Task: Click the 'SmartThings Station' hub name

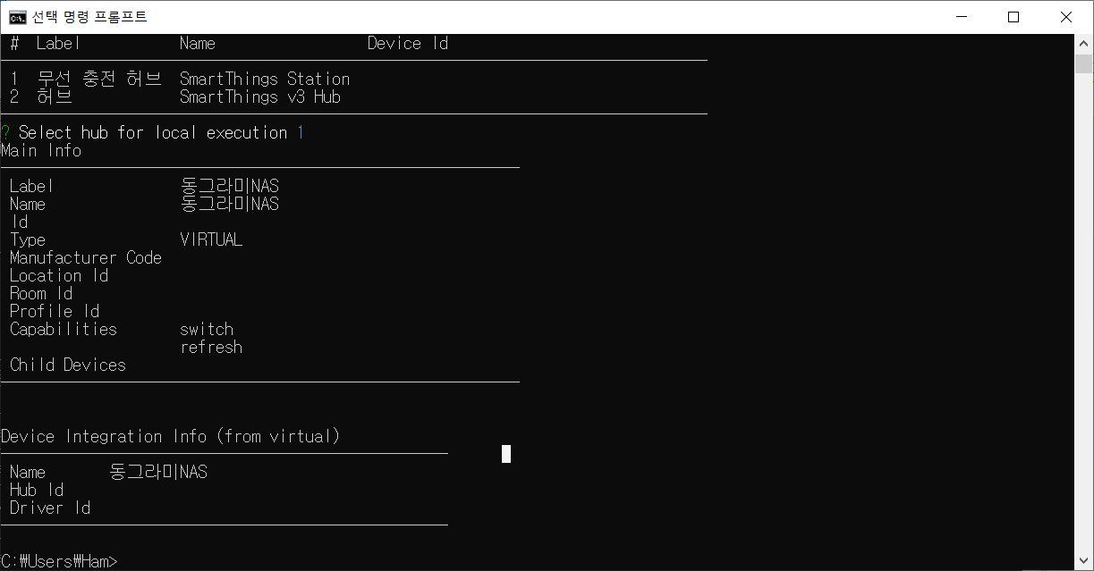Action: [x=265, y=79]
